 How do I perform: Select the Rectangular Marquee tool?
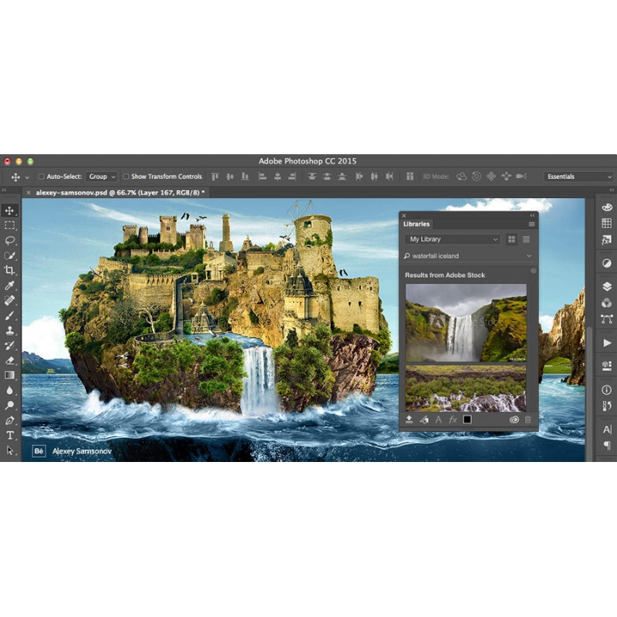10,225
